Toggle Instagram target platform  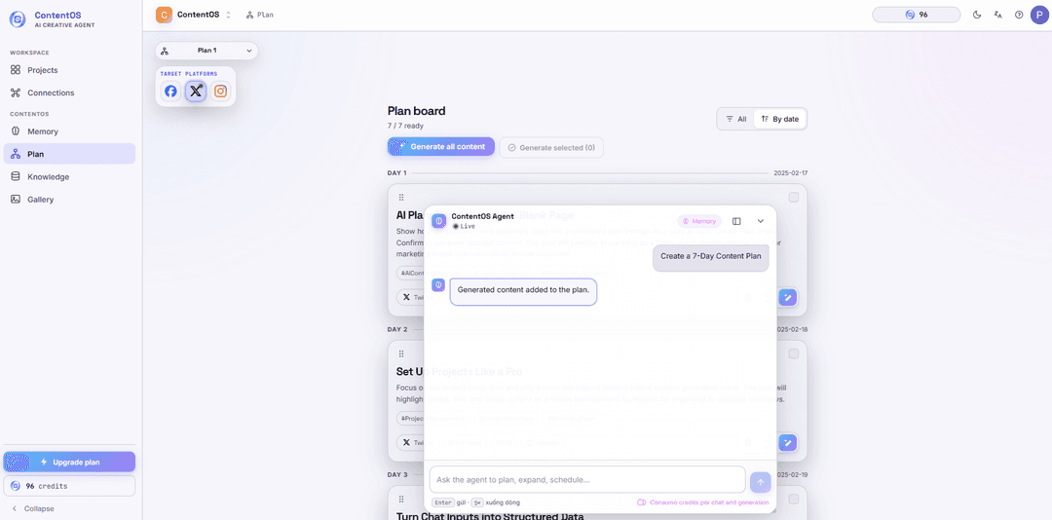(x=220, y=92)
